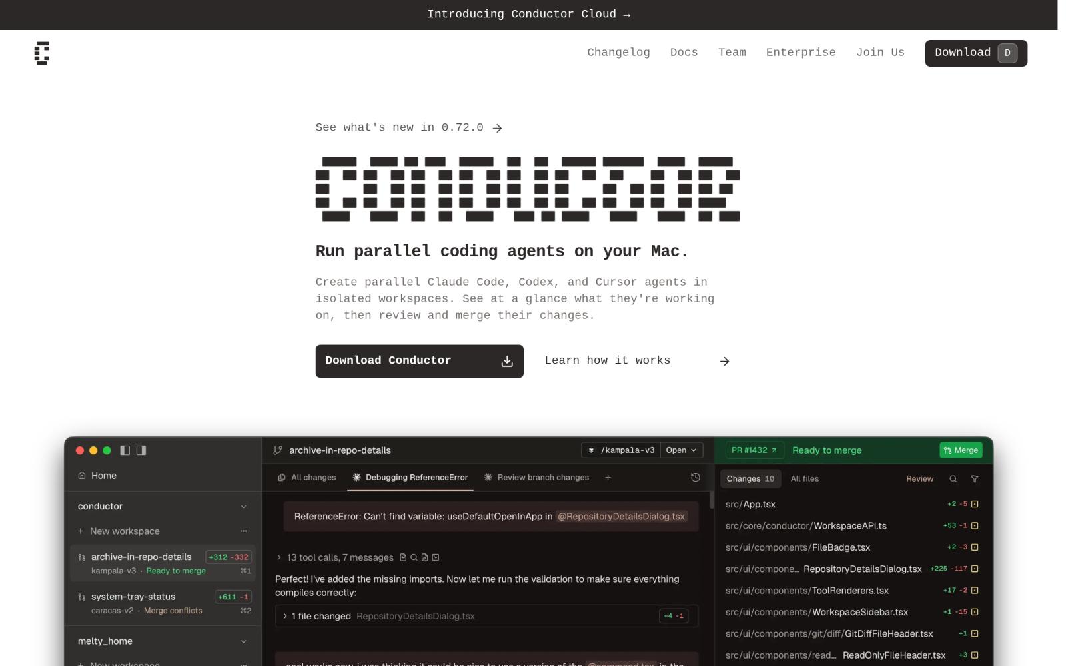Toggle the right sidebar panel button

click(141, 450)
